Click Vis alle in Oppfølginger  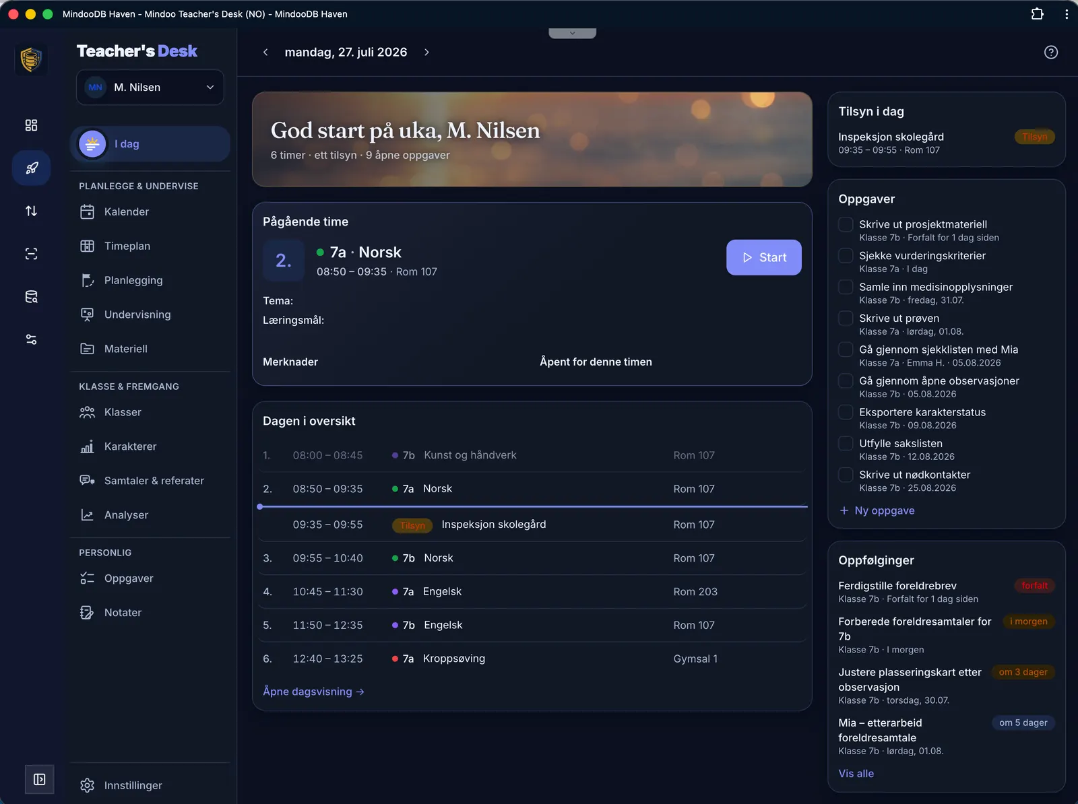click(x=856, y=774)
